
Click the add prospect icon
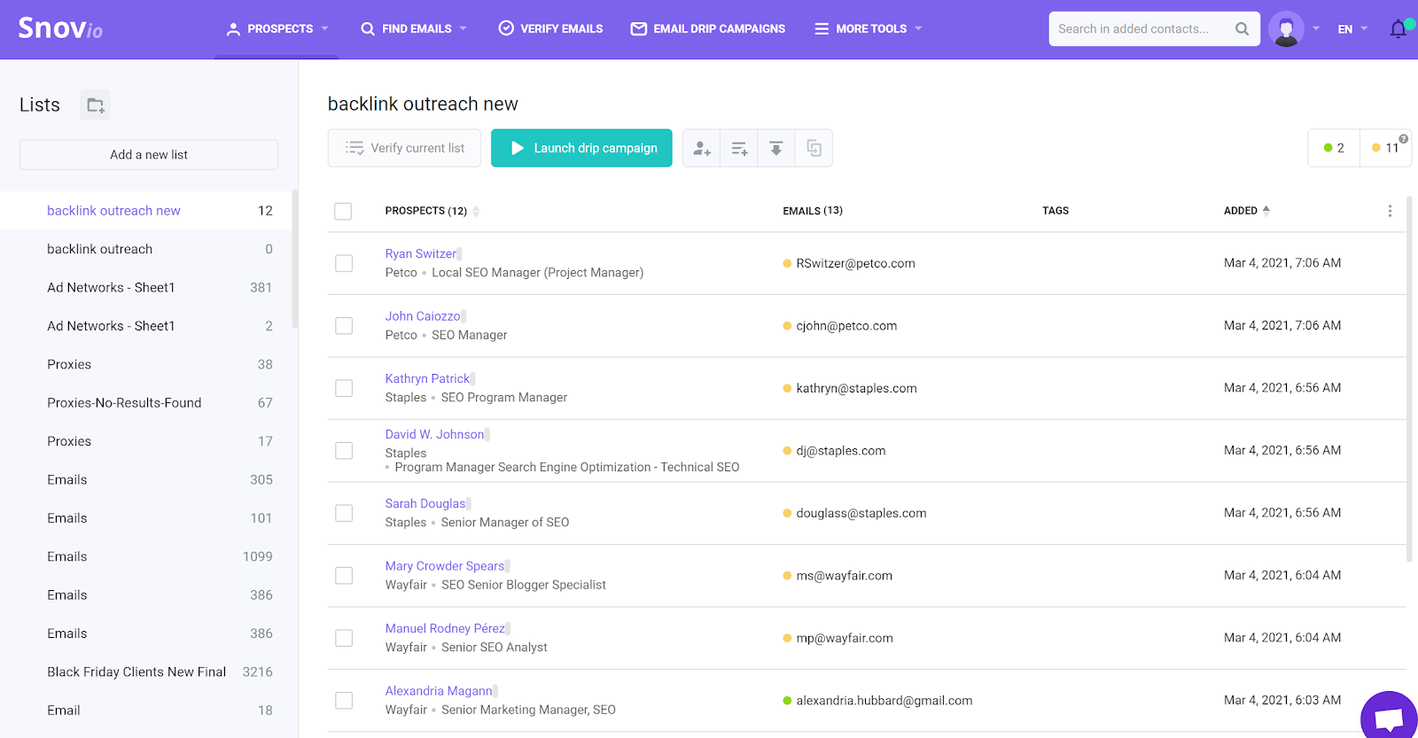click(x=702, y=148)
